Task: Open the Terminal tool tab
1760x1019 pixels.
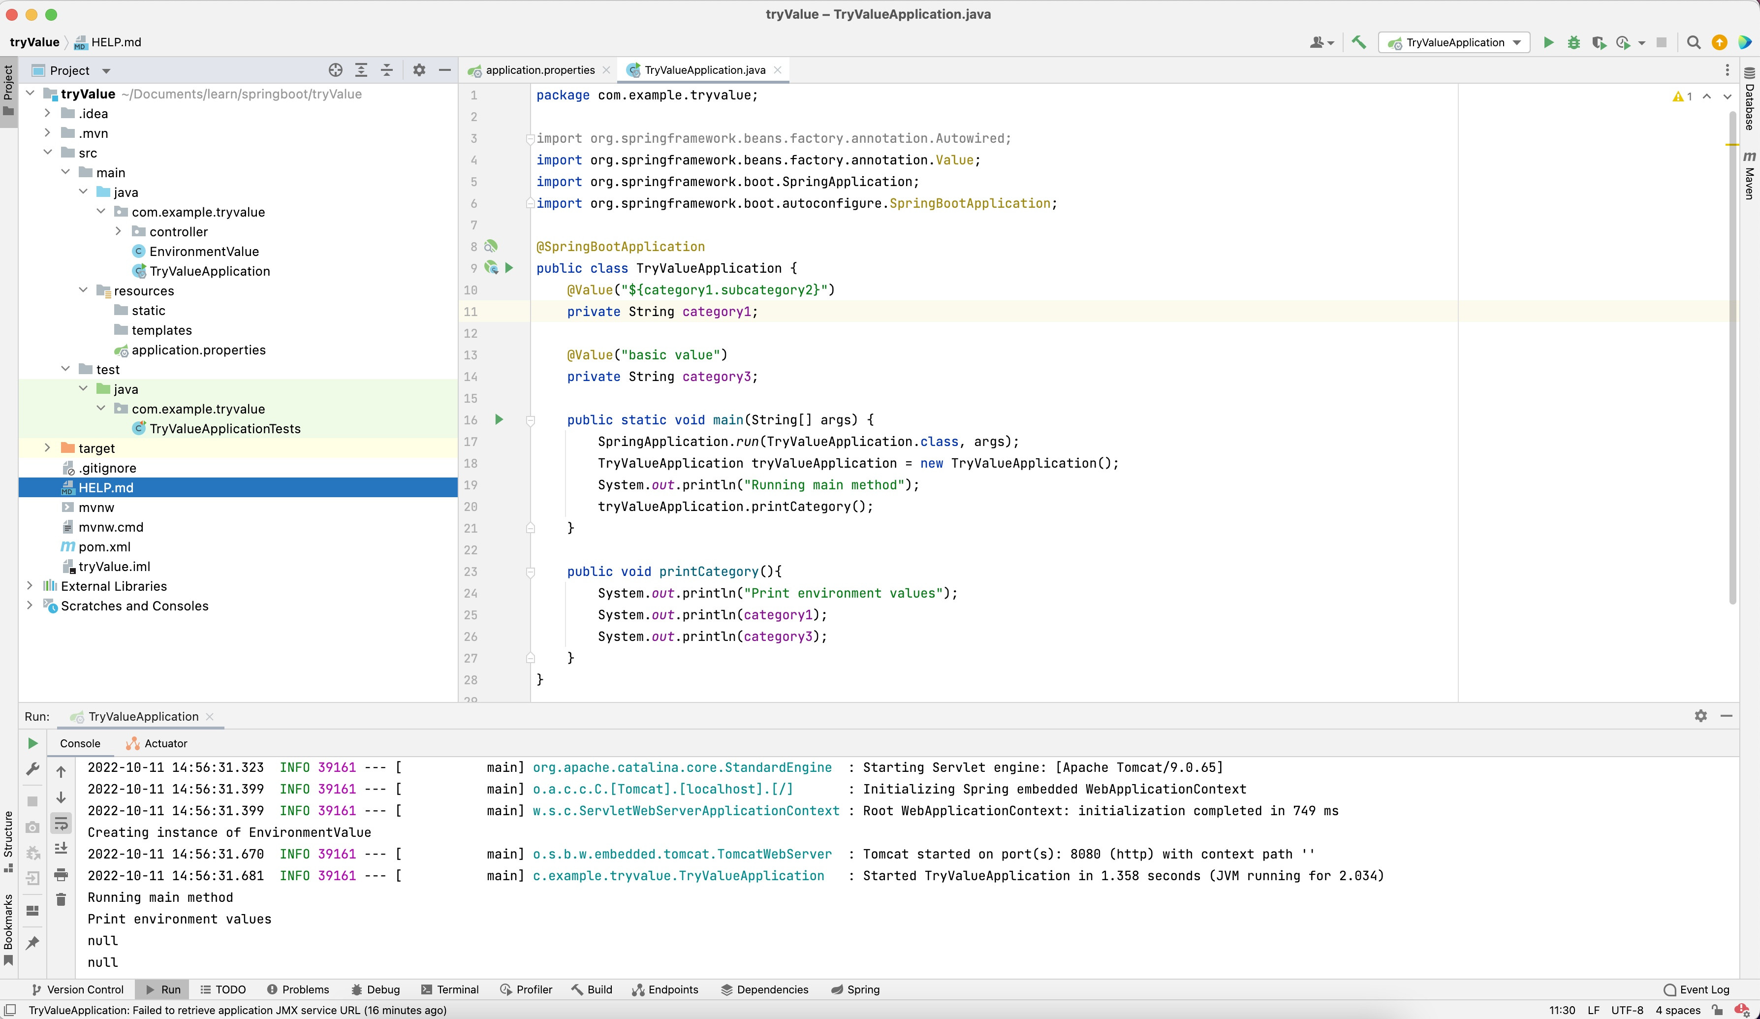Action: pos(450,989)
